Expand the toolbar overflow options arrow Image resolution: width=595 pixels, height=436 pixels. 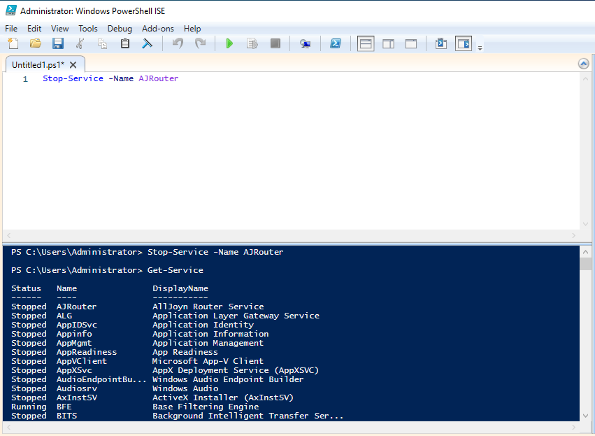pyautogui.click(x=480, y=48)
